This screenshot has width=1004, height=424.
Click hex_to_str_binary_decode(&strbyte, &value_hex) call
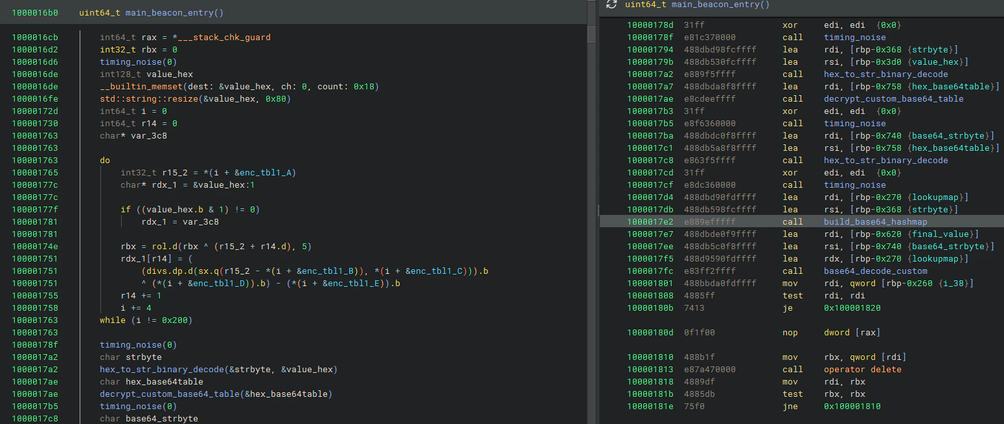tap(218, 370)
